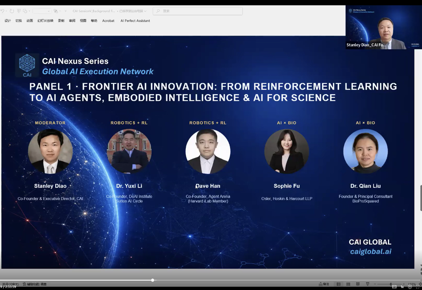Click Stanley Diao's moderator portrait photo
Image resolution: width=422 pixels, height=290 pixels.
coord(50,151)
